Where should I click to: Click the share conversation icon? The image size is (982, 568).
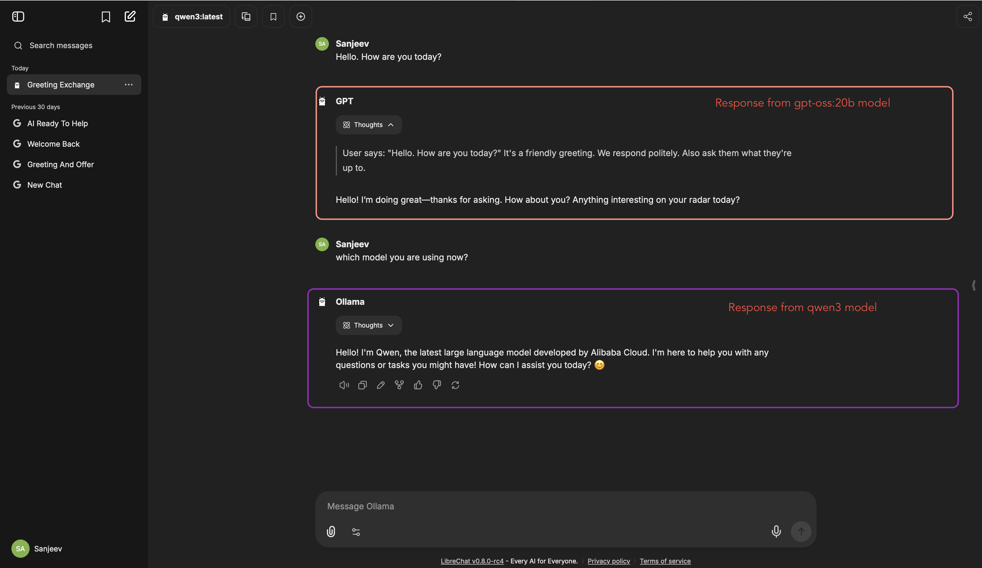(x=967, y=16)
